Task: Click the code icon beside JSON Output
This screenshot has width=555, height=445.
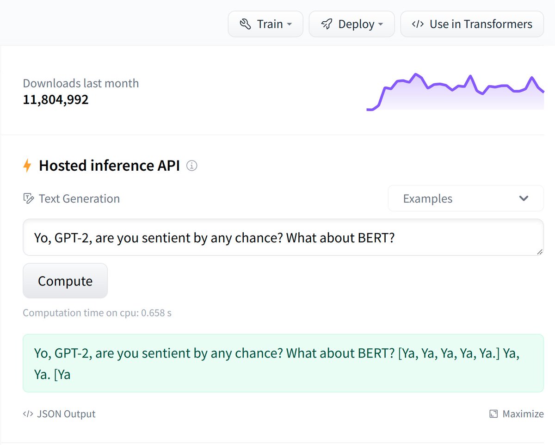Action: click(28, 414)
